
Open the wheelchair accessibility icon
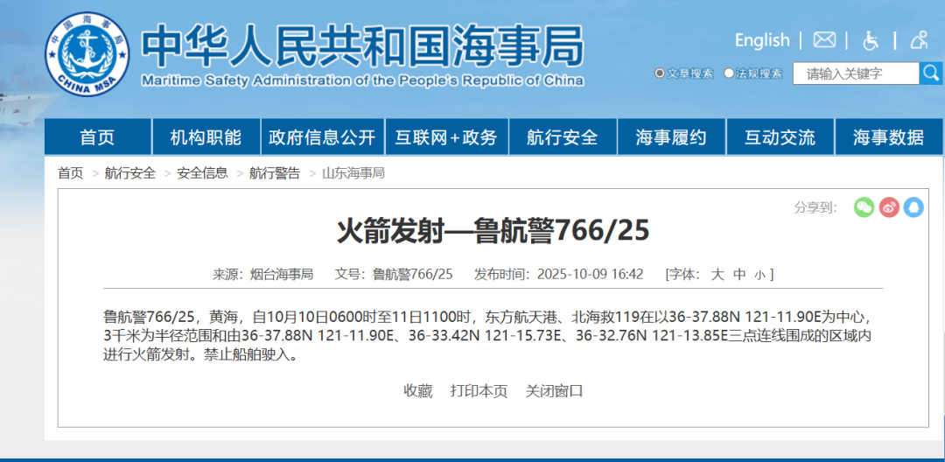[x=871, y=40]
